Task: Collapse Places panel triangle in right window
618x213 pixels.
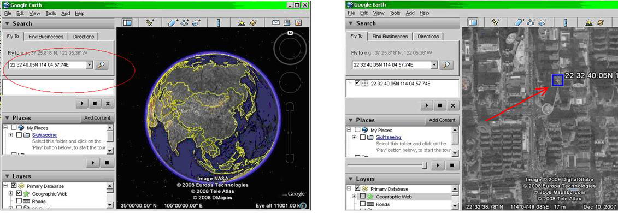Action: (350, 120)
